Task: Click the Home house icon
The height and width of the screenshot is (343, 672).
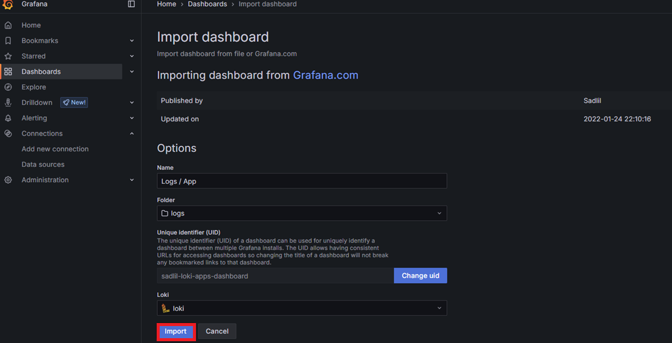Action: (8, 25)
